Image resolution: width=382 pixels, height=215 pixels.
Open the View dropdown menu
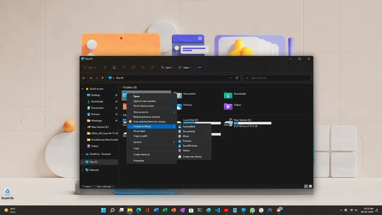point(185,67)
